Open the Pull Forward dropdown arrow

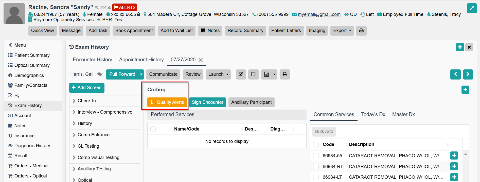pos(141,74)
